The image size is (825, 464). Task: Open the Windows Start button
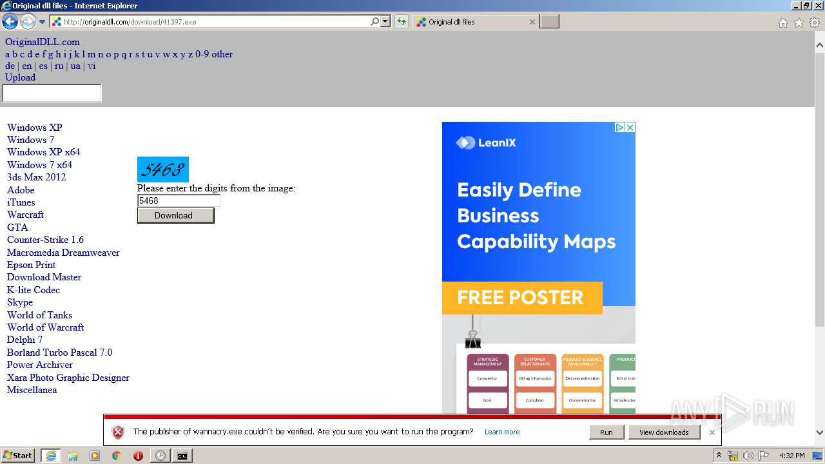tap(18, 456)
